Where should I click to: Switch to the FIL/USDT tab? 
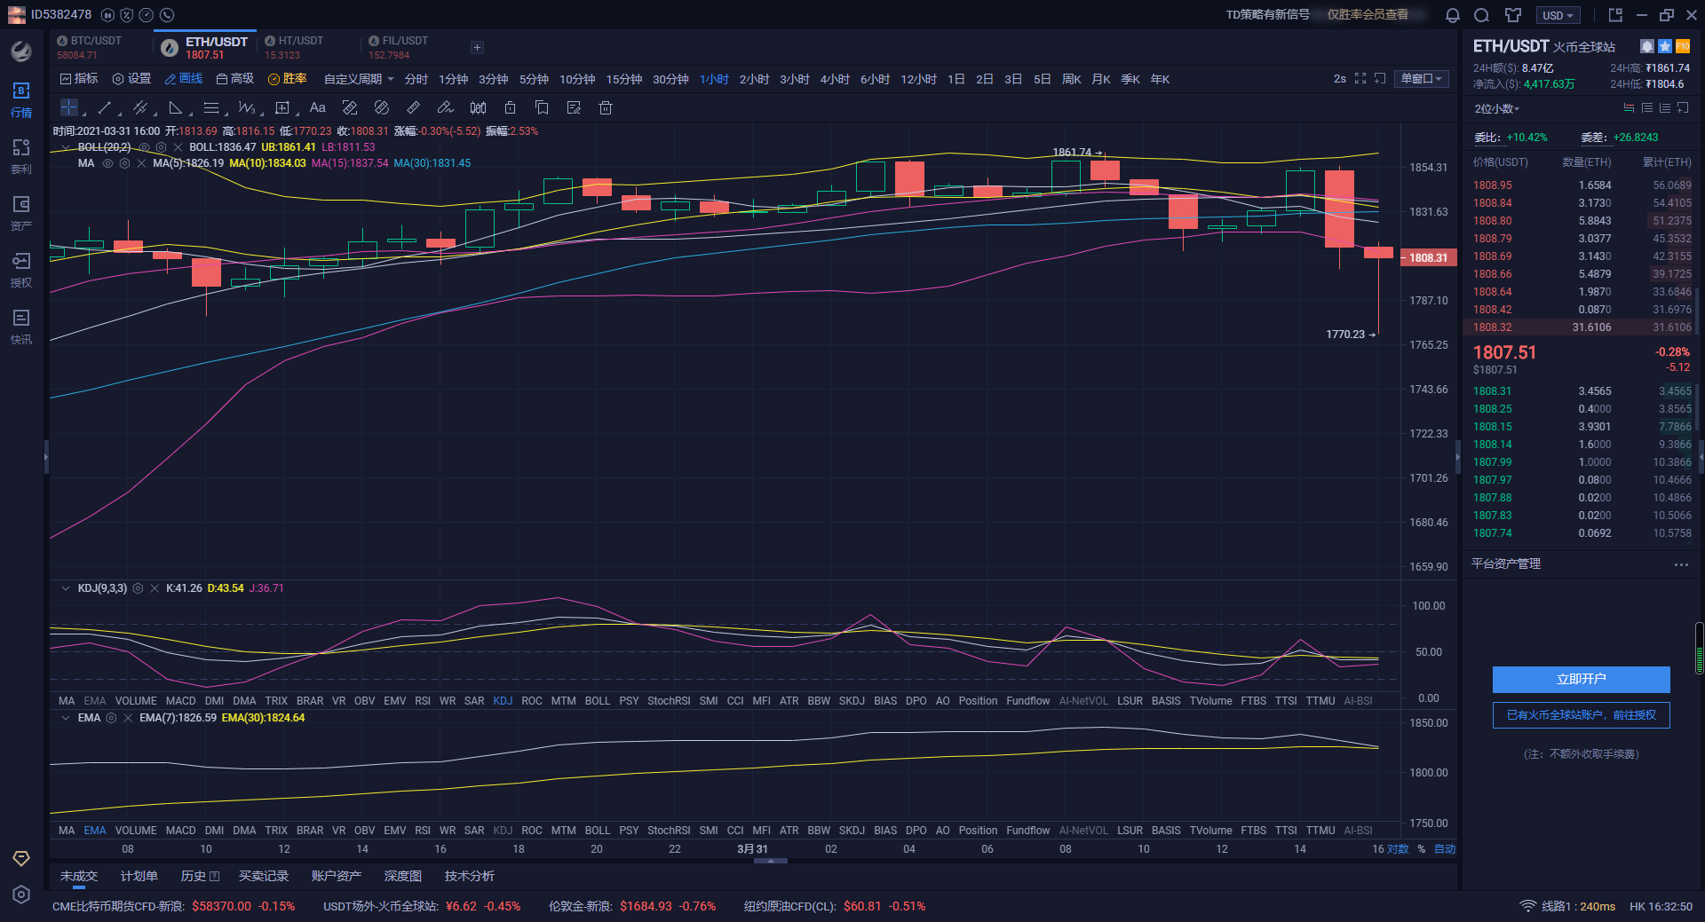400,47
